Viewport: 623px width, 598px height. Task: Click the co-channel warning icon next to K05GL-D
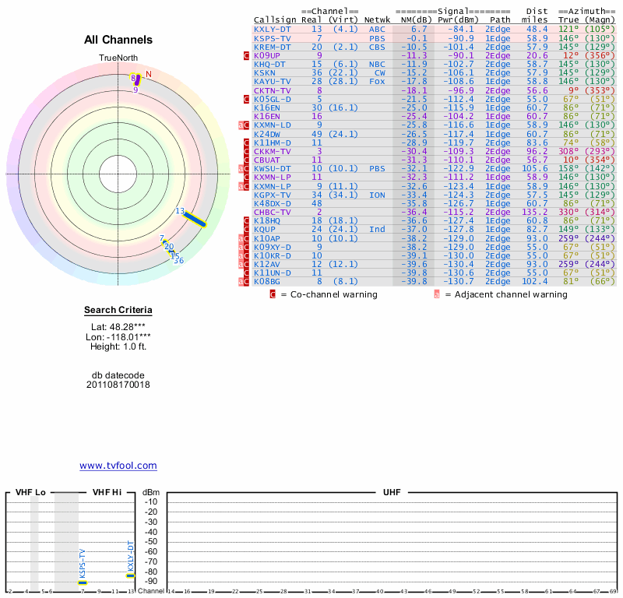pyautogui.click(x=246, y=99)
